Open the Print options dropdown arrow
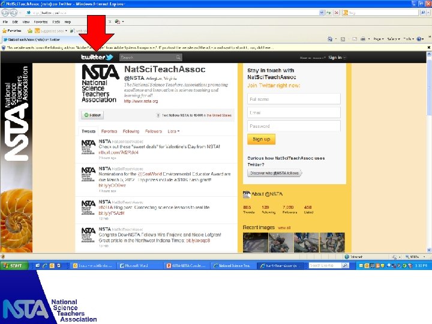Viewport: 432px width, 324px height. (369, 39)
